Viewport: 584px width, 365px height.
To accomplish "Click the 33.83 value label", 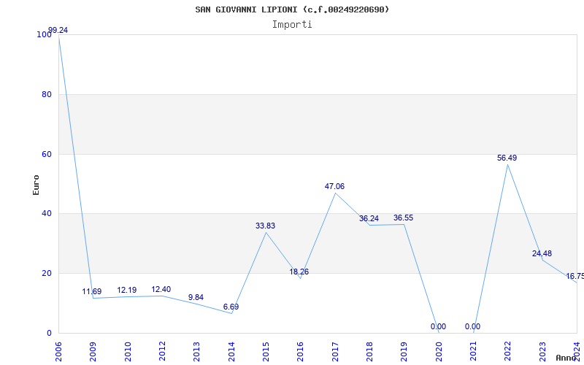I will (x=265, y=226).
